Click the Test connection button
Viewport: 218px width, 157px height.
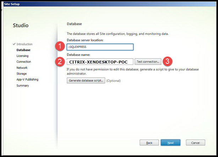pyautogui.click(x=148, y=62)
